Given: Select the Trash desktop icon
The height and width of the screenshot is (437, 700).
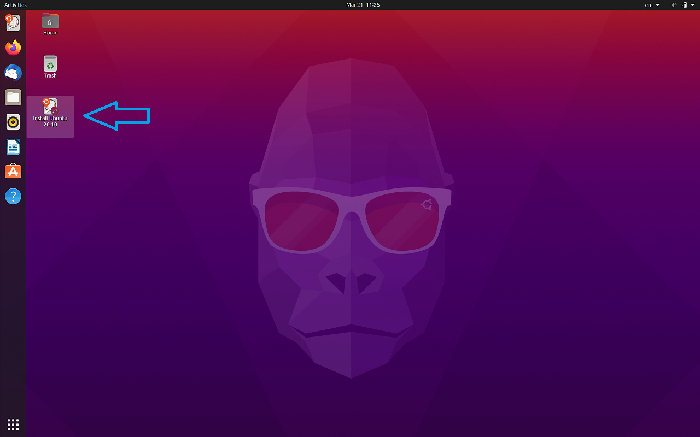Looking at the screenshot, I should click(x=50, y=67).
